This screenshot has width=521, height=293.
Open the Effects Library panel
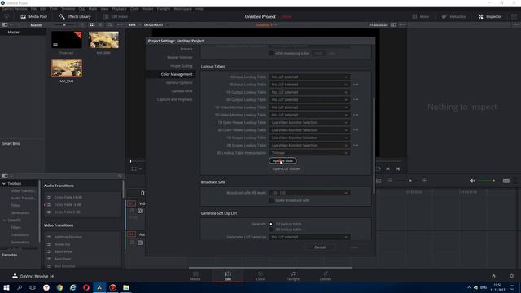coord(75,16)
